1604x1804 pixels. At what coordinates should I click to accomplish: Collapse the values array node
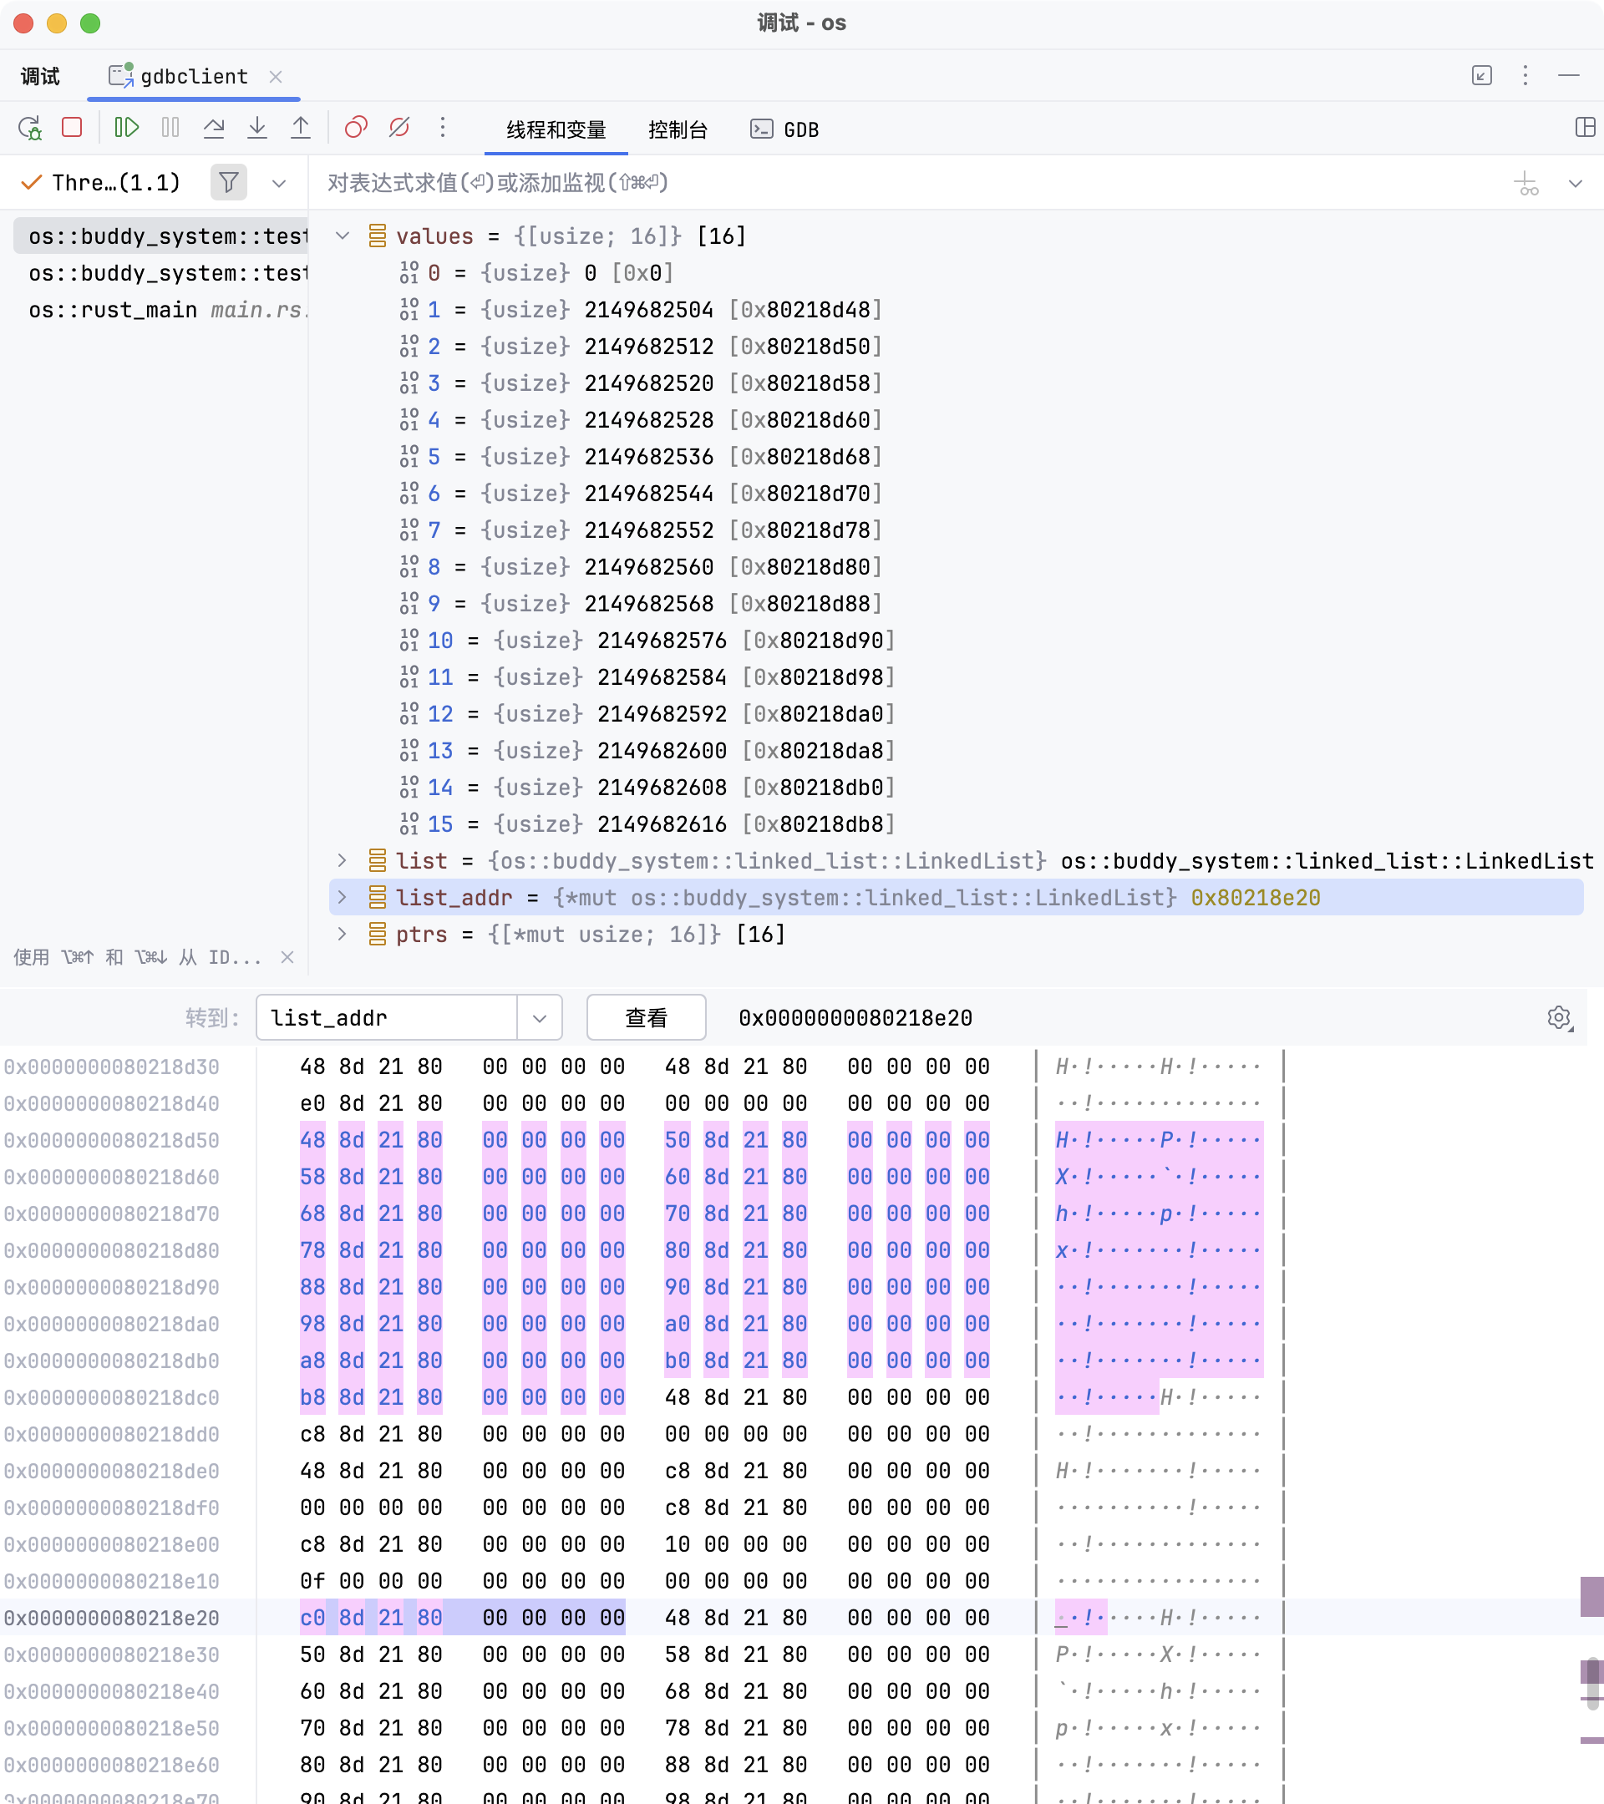coord(343,236)
